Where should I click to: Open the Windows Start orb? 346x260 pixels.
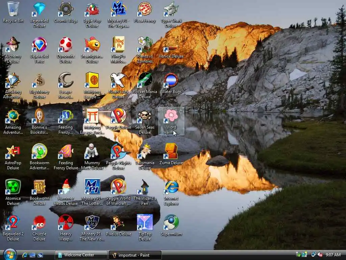pos(10,255)
